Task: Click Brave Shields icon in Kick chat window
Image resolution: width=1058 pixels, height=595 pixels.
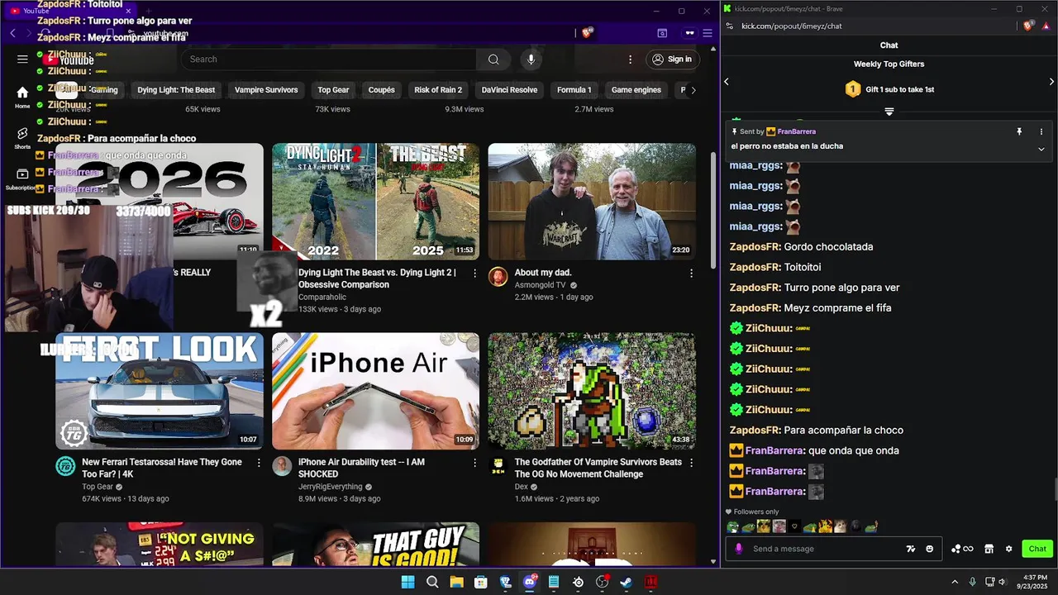Action: point(1028,26)
